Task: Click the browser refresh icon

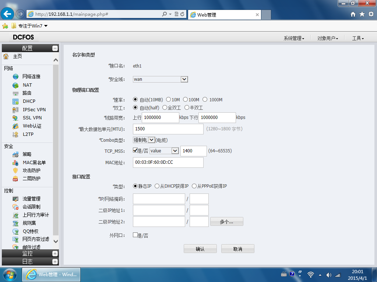Action: click(x=182, y=14)
